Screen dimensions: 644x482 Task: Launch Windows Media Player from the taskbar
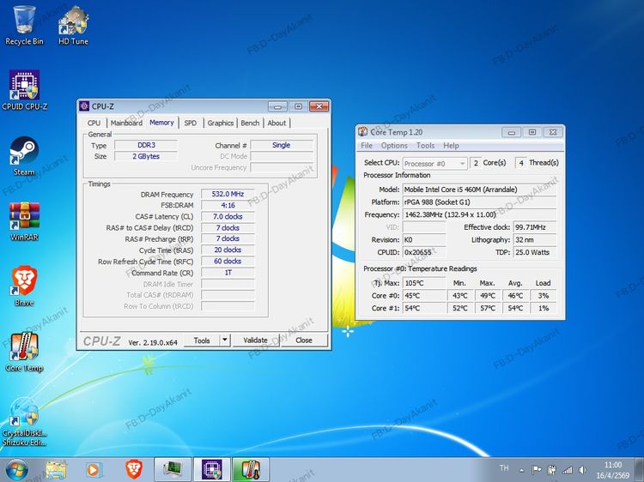pos(94,470)
